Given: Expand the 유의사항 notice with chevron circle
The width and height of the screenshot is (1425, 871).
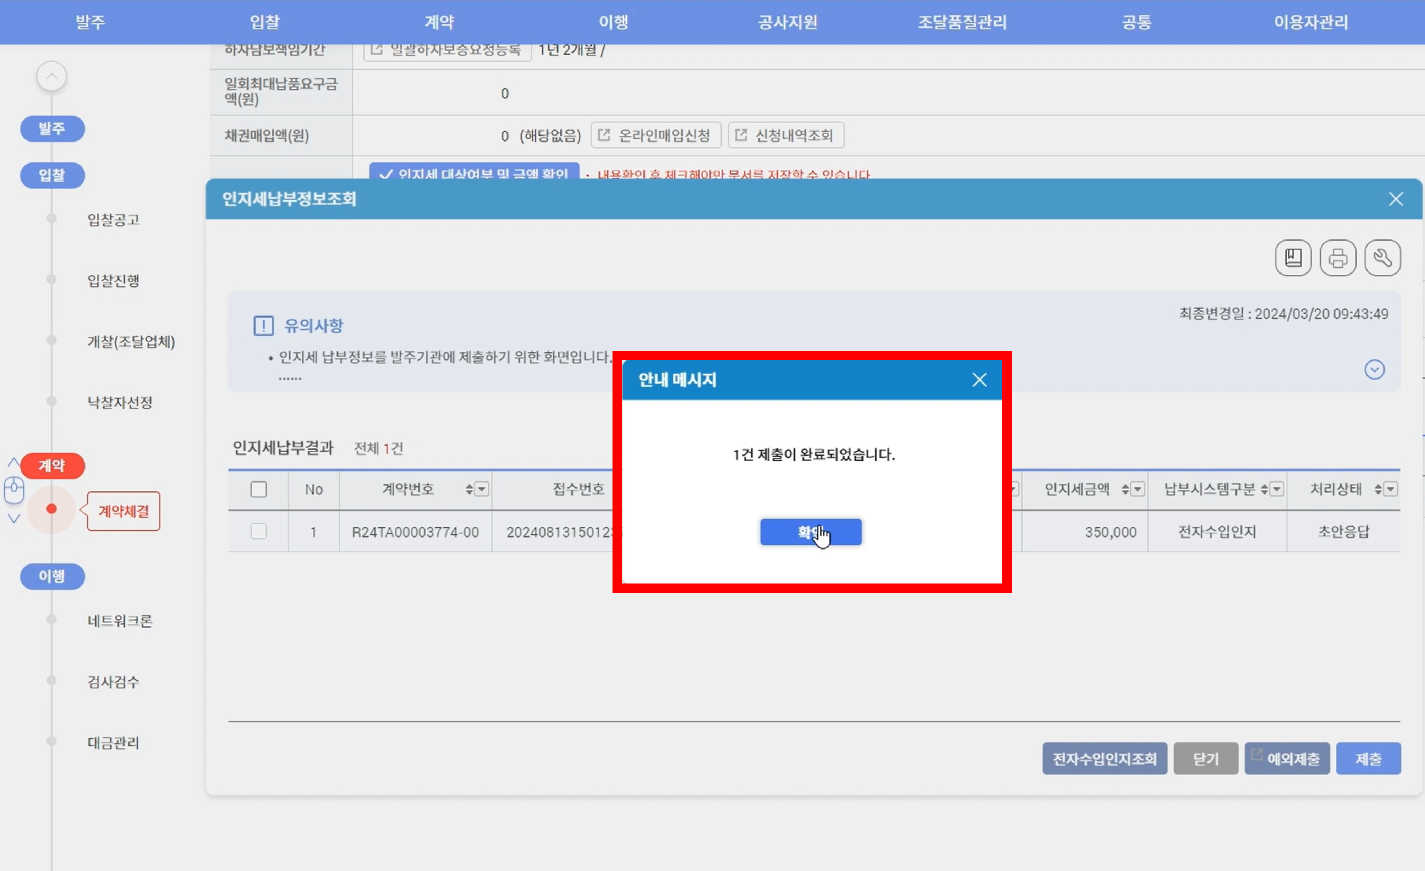Looking at the screenshot, I should tap(1374, 369).
